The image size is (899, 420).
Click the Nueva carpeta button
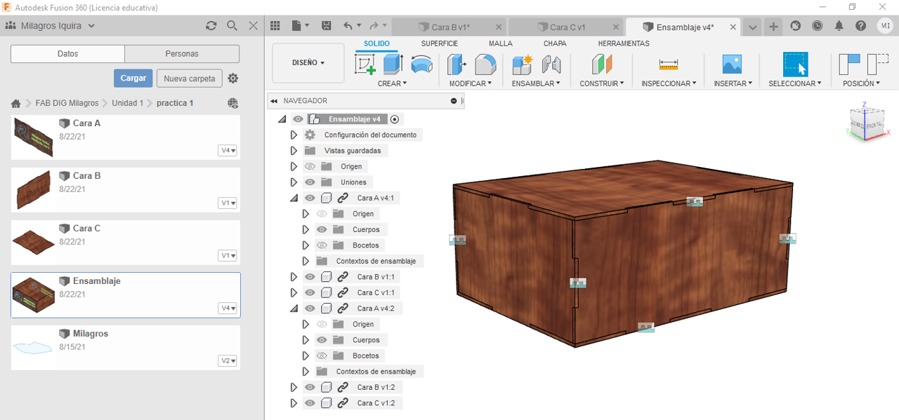189,79
